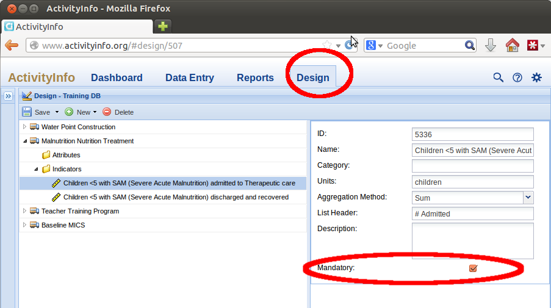Switch to the Dashboard tab
Viewport: 551px width, 308px height.
(x=117, y=77)
